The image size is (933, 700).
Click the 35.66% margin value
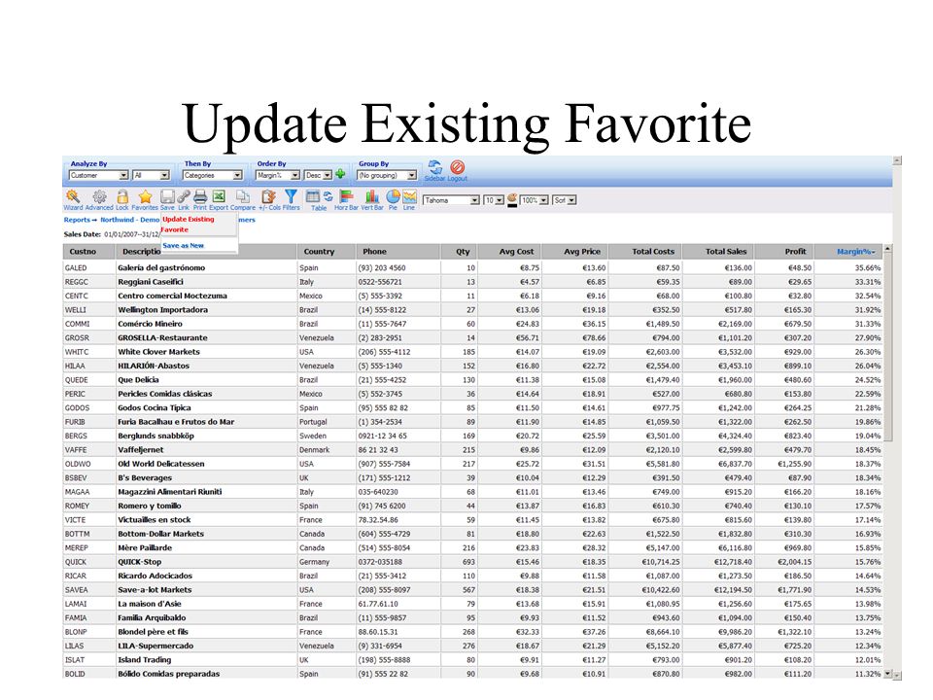pyautogui.click(x=868, y=268)
